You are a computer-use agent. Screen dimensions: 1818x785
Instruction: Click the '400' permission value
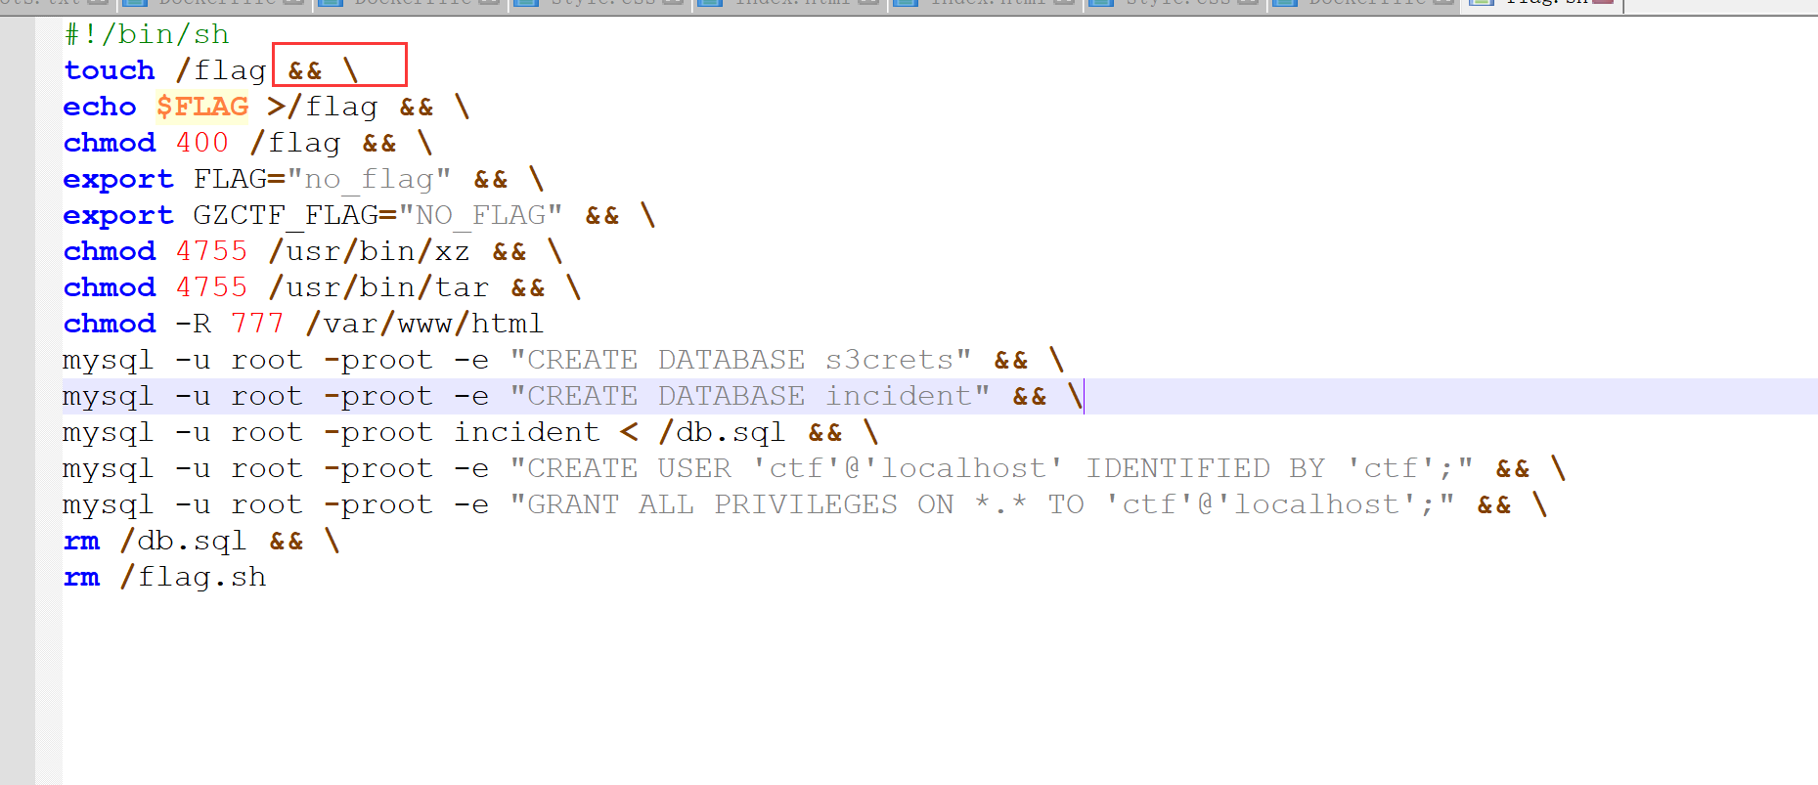point(202,143)
